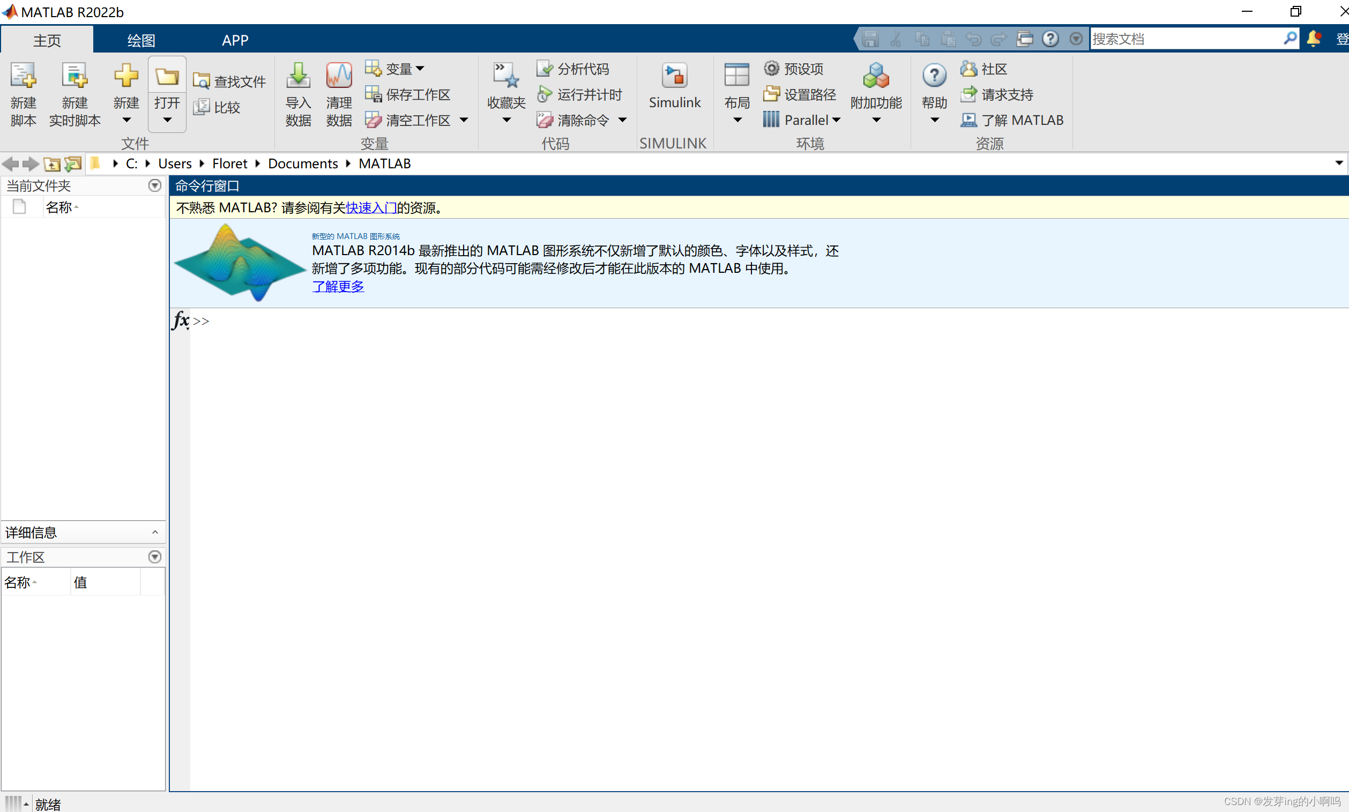
Task: Collapse the Details (详细信息) panel
Action: click(155, 532)
